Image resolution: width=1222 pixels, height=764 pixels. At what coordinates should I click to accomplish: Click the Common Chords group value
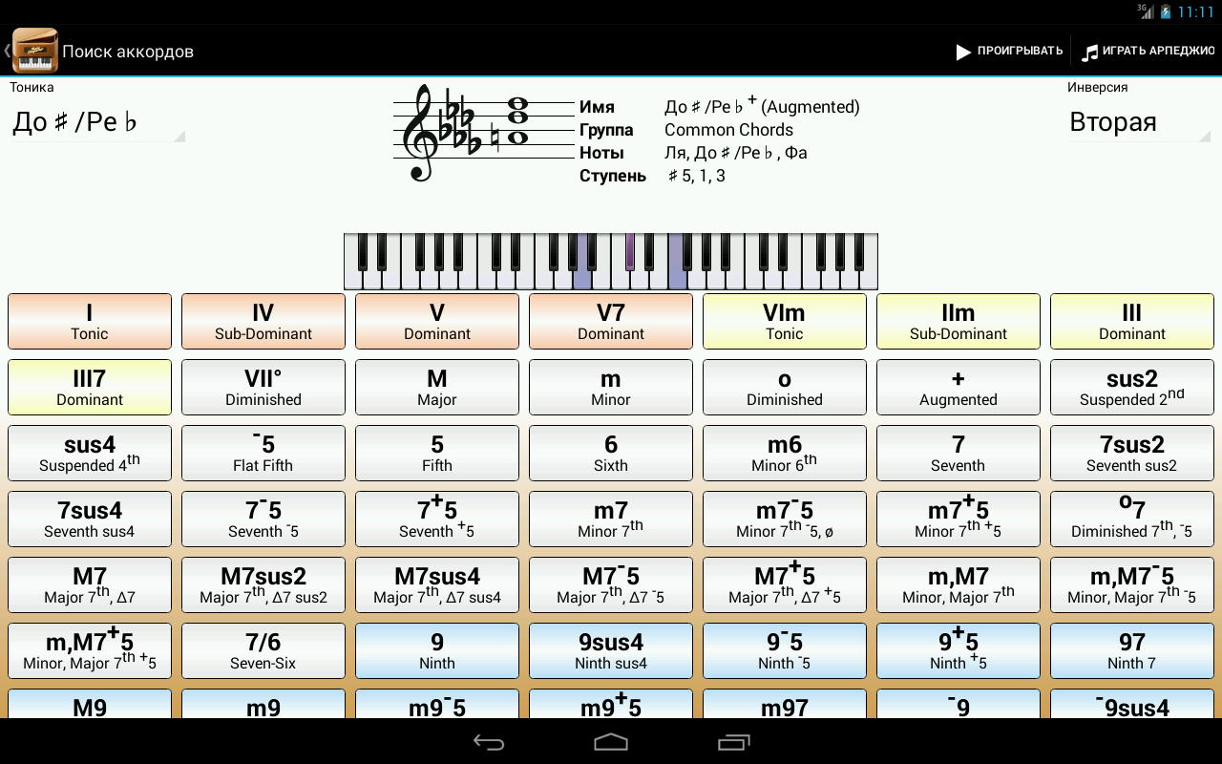[x=728, y=130]
